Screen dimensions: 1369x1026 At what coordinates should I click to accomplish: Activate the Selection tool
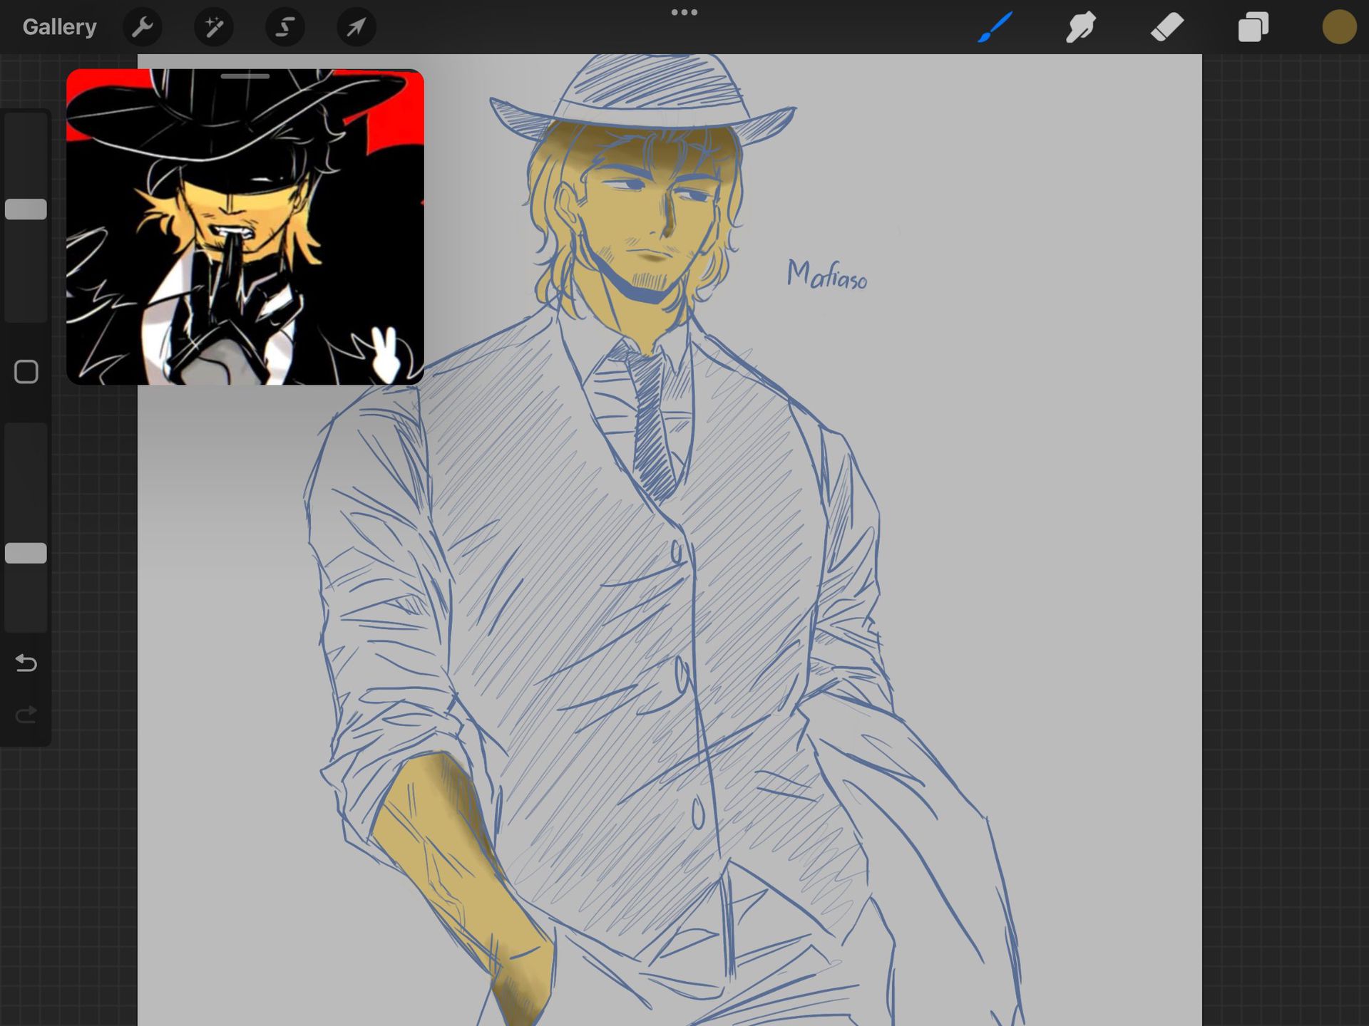pyautogui.click(x=285, y=27)
